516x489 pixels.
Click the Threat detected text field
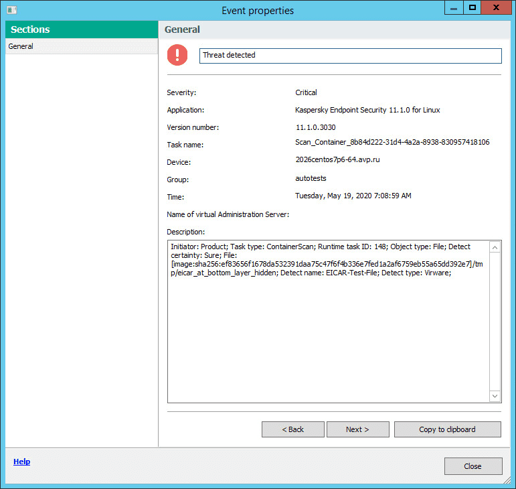350,56
